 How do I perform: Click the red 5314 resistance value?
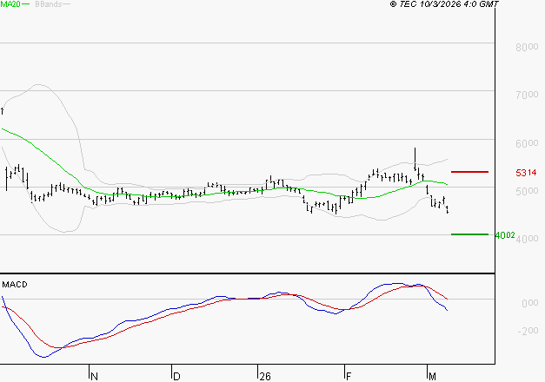pyautogui.click(x=526, y=173)
